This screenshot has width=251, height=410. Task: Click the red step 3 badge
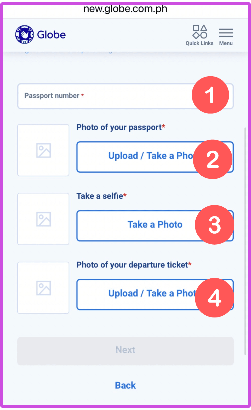(214, 225)
